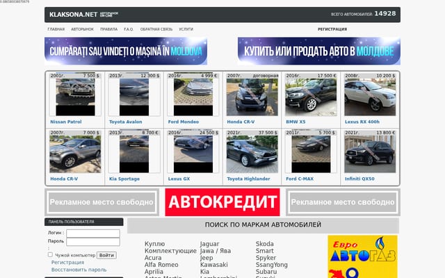Viewport: 445px width, 278px height.
Task: Click the BMW X5 title link
Action: (296, 122)
